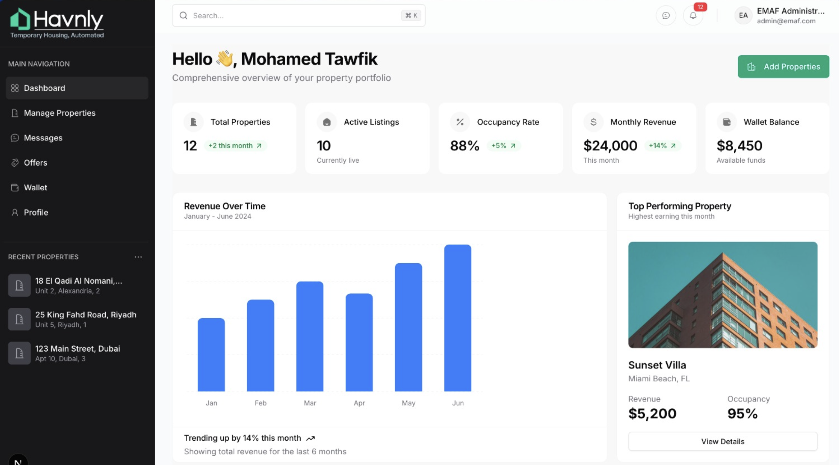The image size is (839, 465).
Task: Open the notifications bell icon
Action: click(x=693, y=15)
